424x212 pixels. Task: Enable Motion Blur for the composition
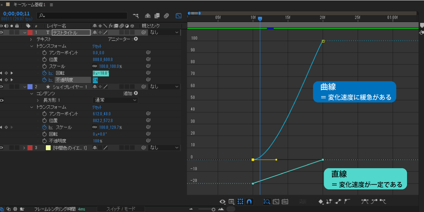pos(166,16)
